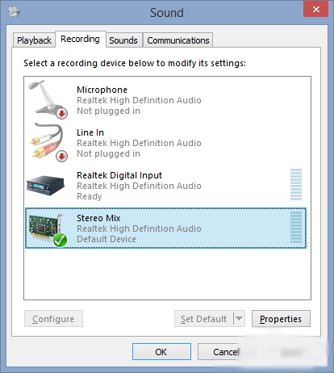
Task: Switch to the Playback tab
Action: 34,40
